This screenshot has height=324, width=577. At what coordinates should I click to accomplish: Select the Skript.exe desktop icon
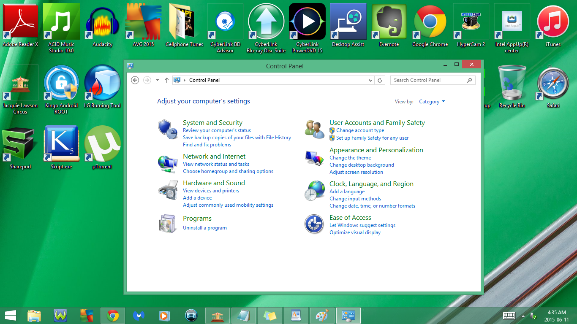[61, 148]
